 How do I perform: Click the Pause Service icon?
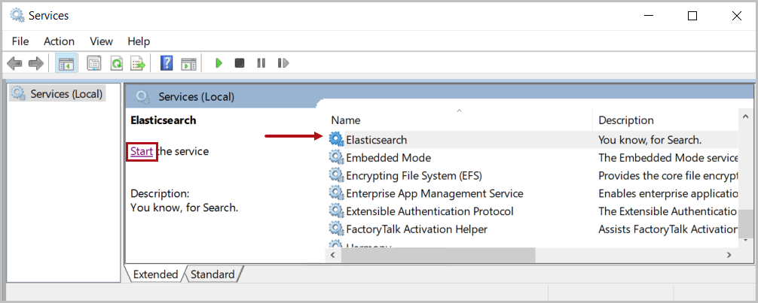coord(261,63)
